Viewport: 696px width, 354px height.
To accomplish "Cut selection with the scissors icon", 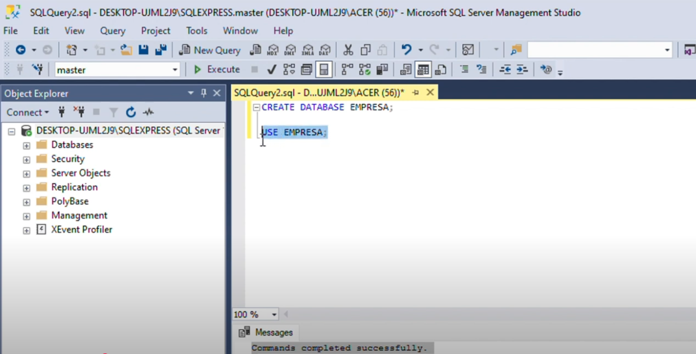I will click(348, 50).
